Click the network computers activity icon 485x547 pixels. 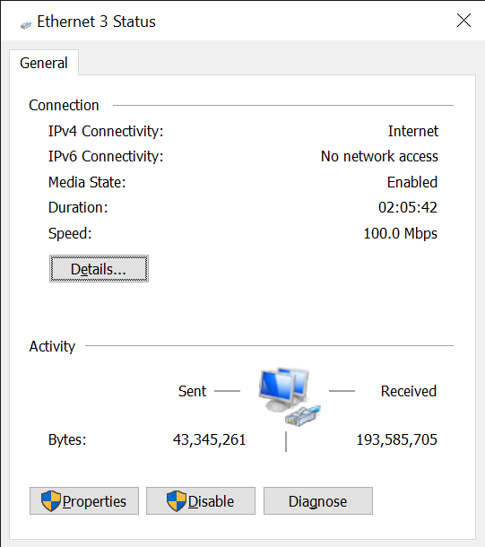[289, 396]
